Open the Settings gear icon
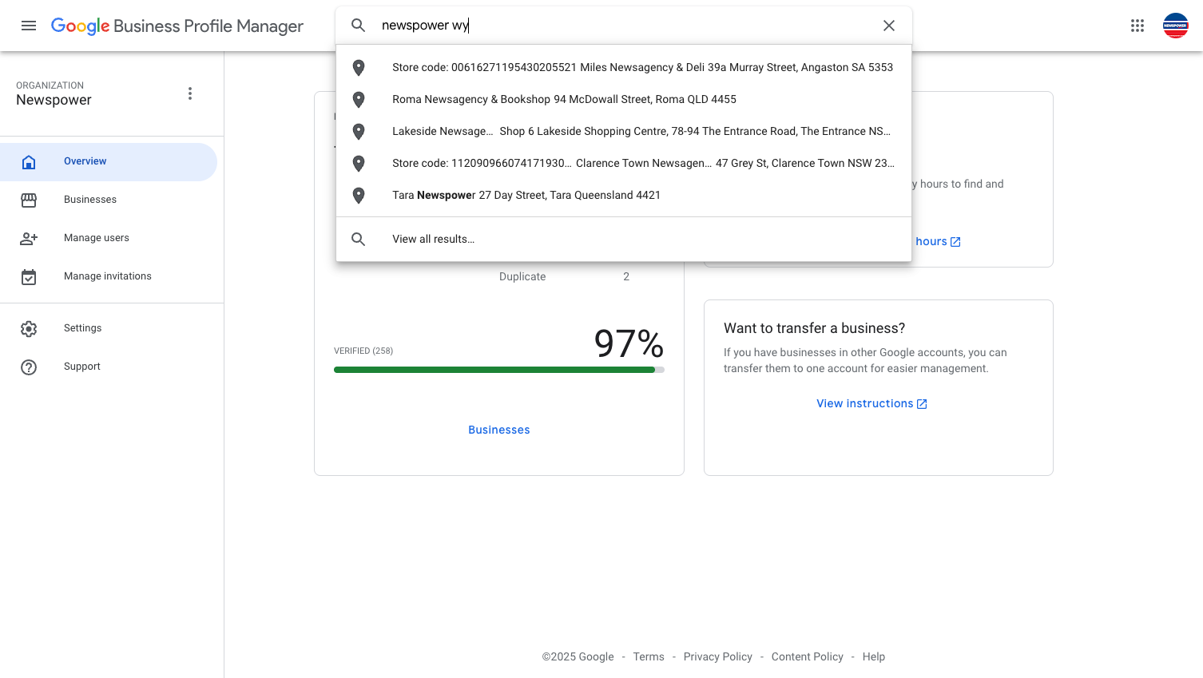 (29, 328)
